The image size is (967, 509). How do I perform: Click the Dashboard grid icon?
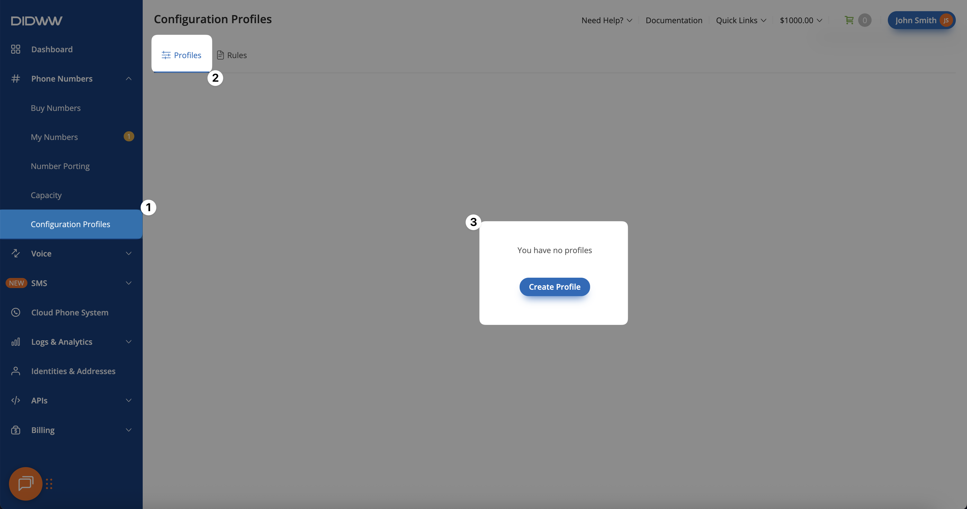[x=15, y=49]
